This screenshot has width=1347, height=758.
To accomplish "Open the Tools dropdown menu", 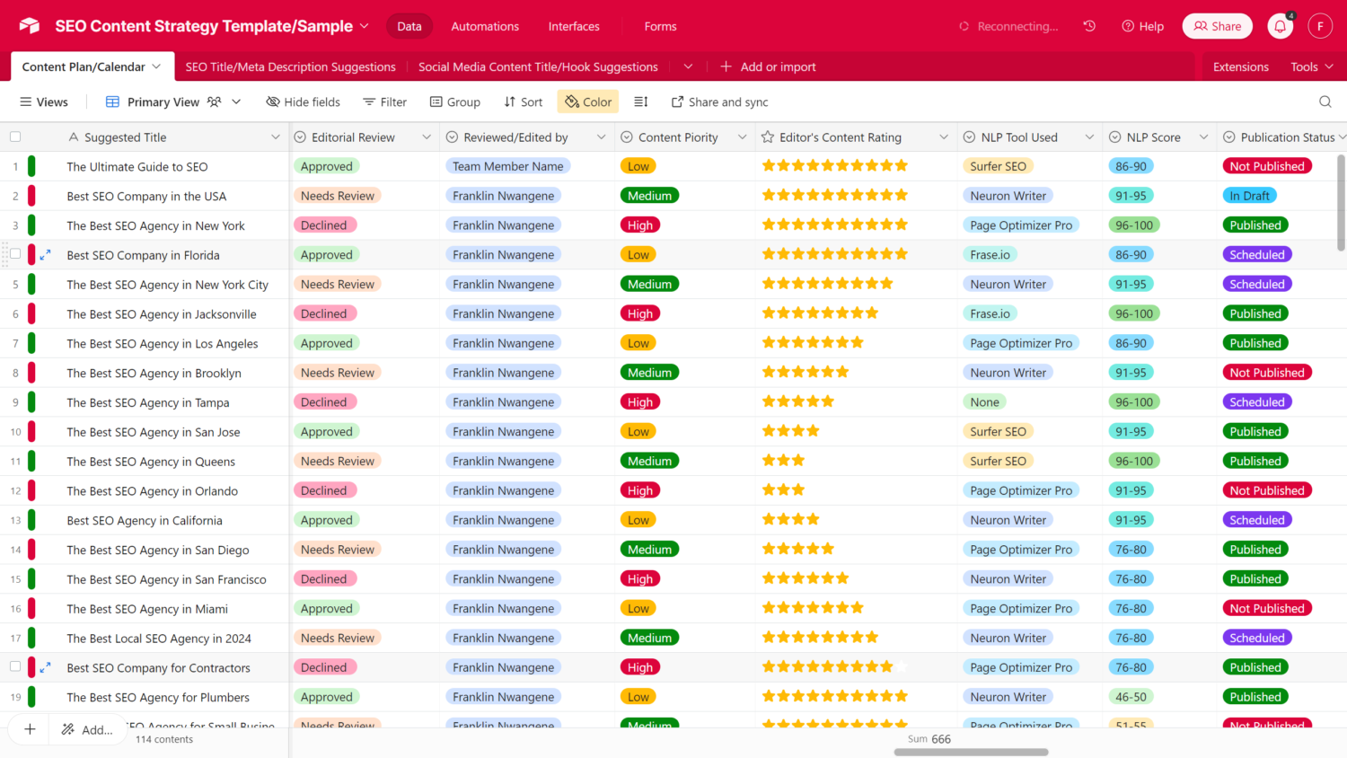I will [1311, 66].
